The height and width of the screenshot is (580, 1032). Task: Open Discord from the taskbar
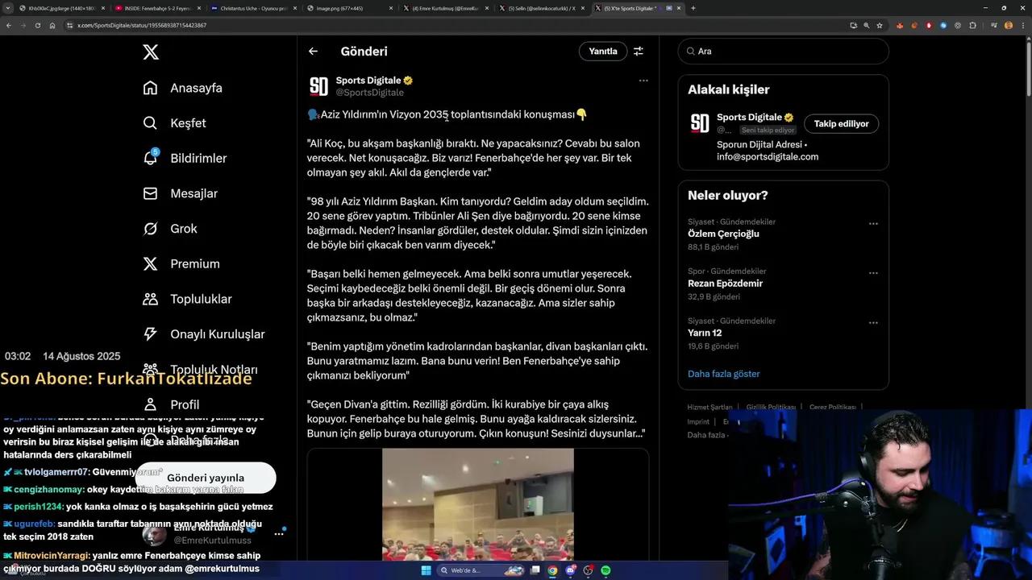[x=570, y=570]
